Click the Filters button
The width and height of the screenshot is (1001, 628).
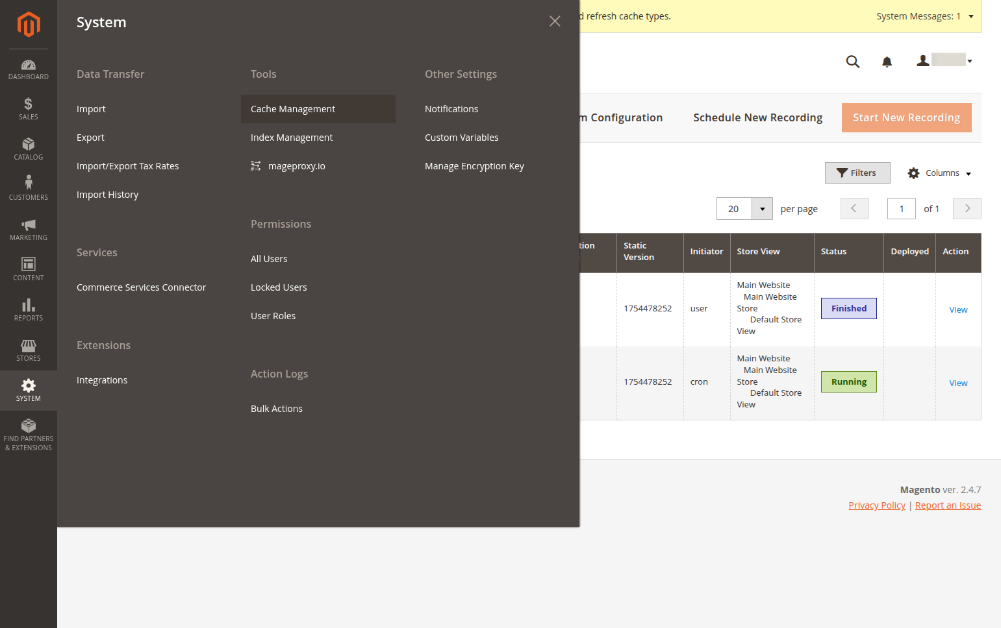pos(857,173)
